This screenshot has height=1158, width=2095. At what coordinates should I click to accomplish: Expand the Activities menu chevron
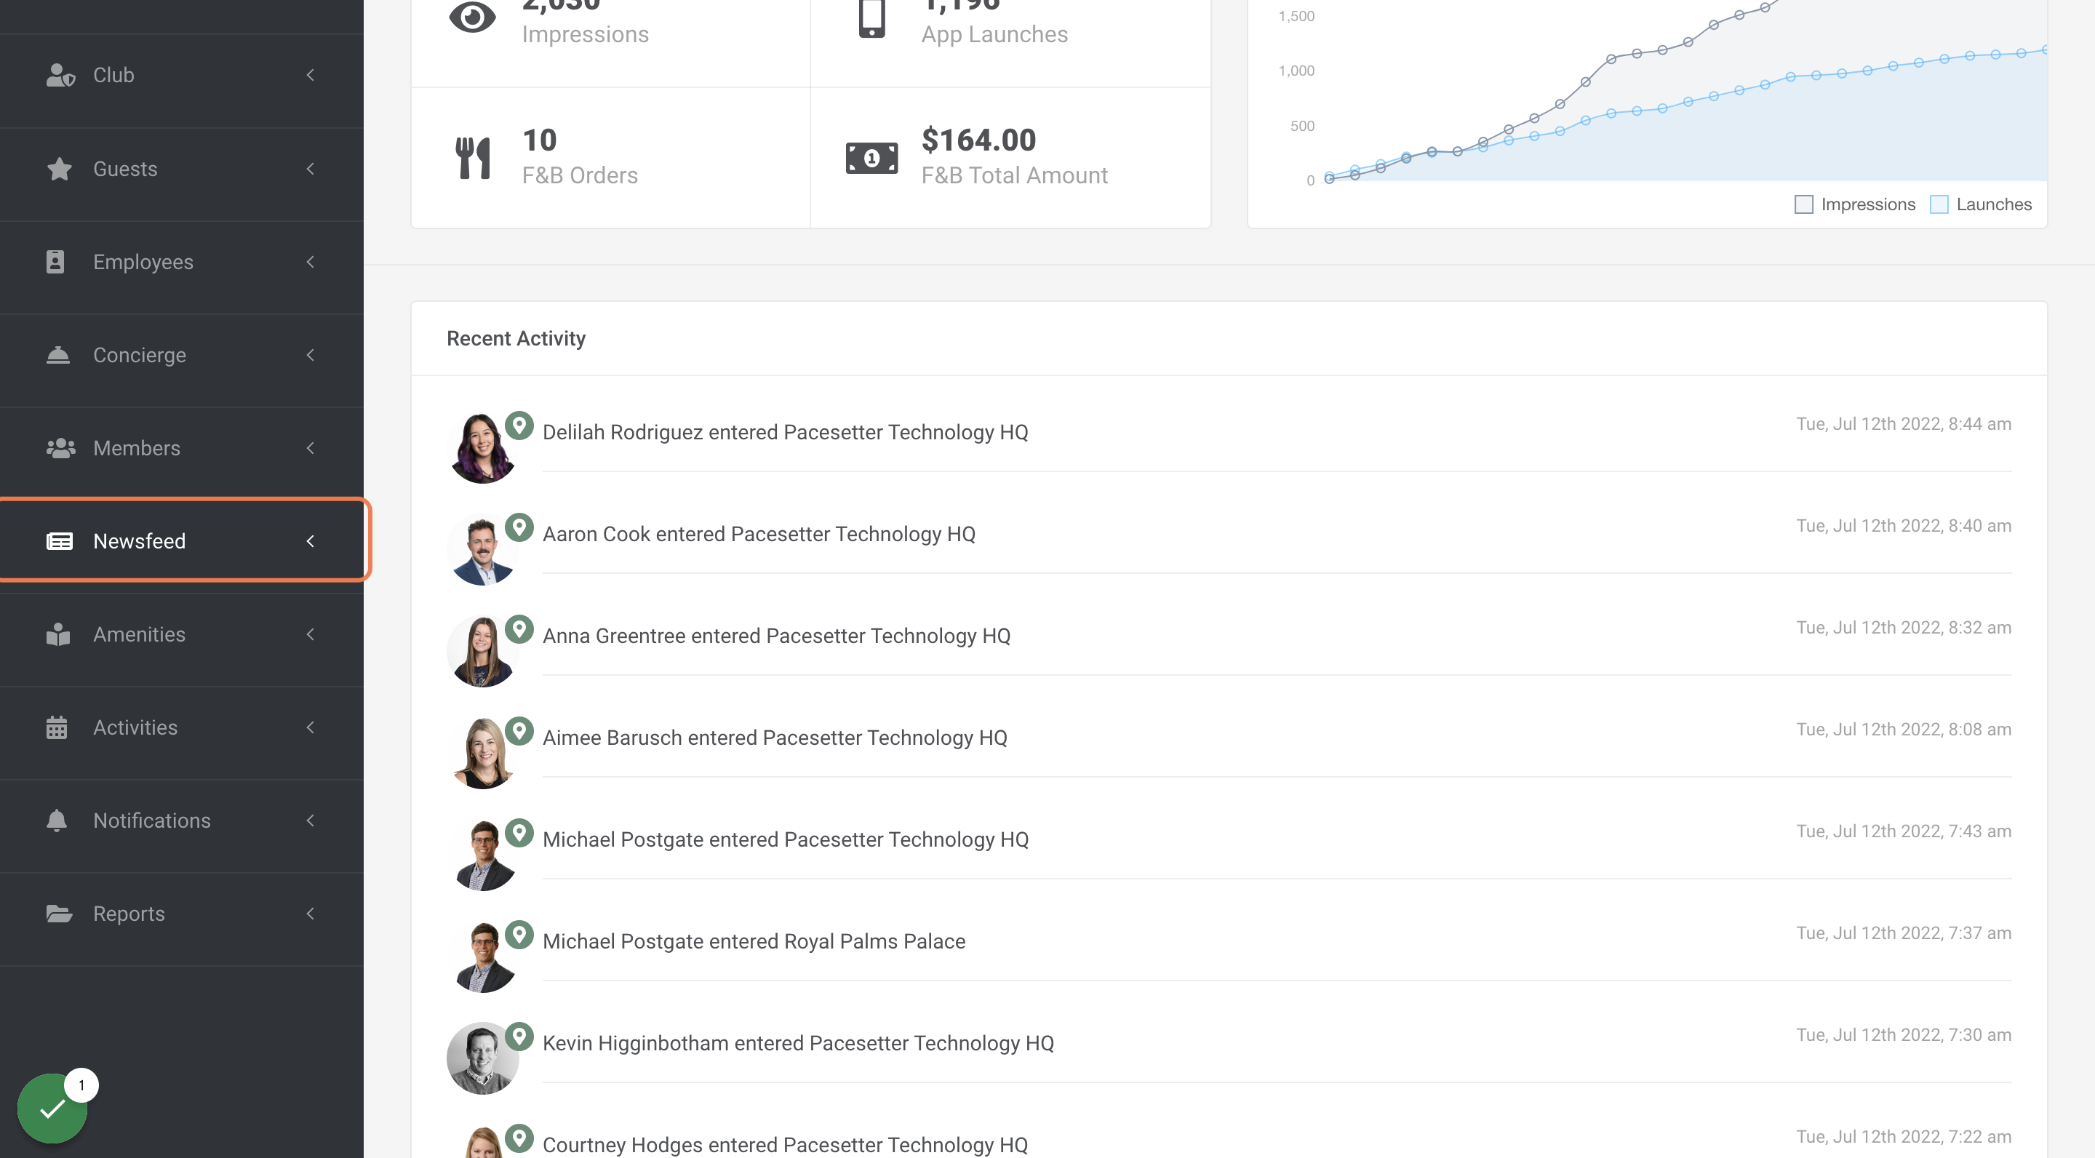310,728
